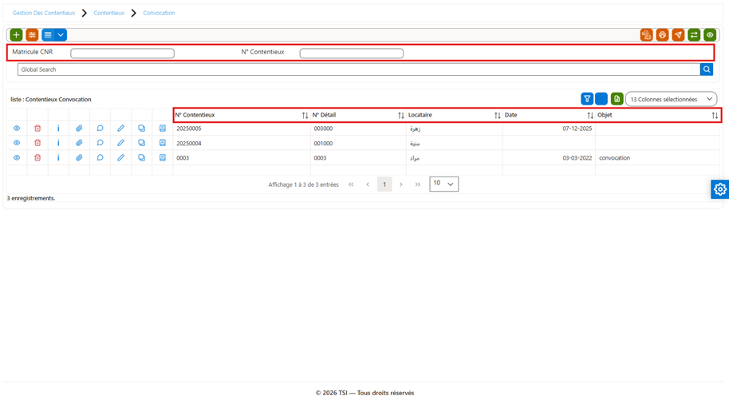
Task: Open attachments paperclip for row 0003
Action: 79,158
